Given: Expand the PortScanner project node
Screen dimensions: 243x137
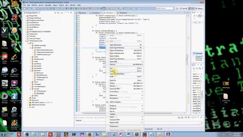Looking at the screenshot, I should [25, 34].
